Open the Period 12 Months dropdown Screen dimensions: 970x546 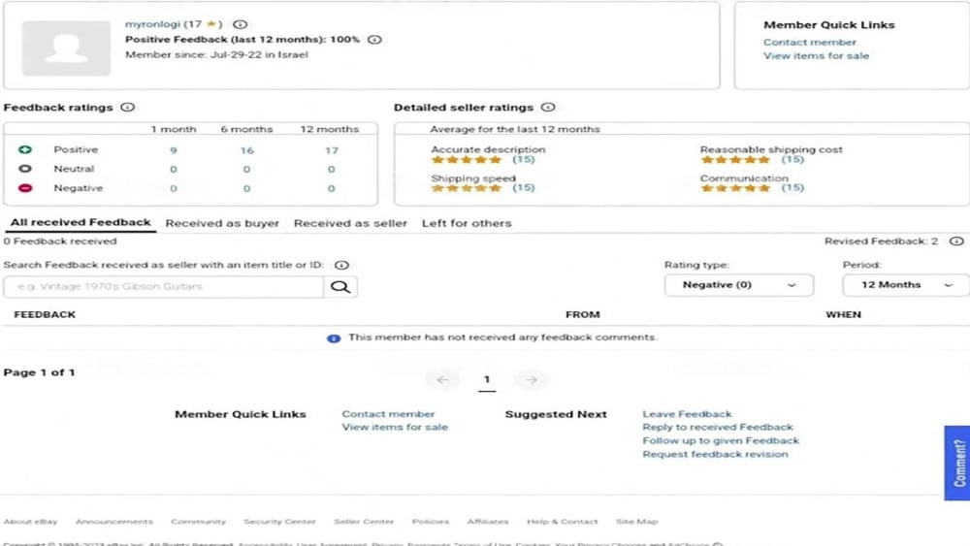[906, 285]
